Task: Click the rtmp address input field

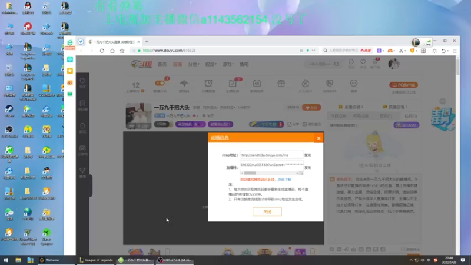Action: click(x=271, y=155)
